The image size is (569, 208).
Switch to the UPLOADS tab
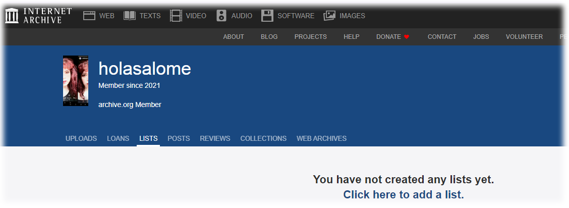pyautogui.click(x=81, y=138)
